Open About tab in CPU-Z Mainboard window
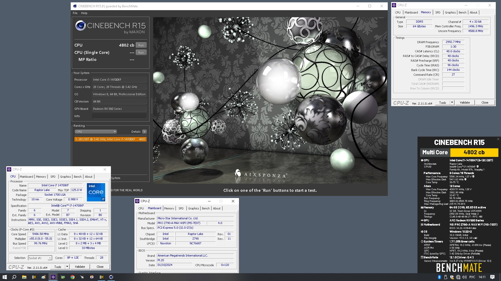 pos(217,208)
